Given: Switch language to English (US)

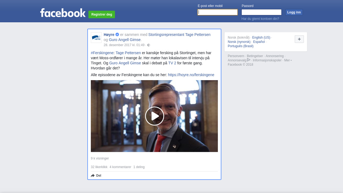Looking at the screenshot, I should click(x=261, y=38).
